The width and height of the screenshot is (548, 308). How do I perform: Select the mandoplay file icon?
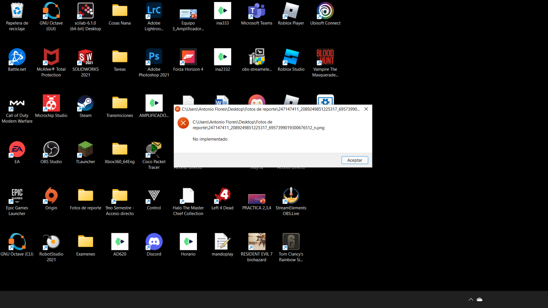[223, 245]
